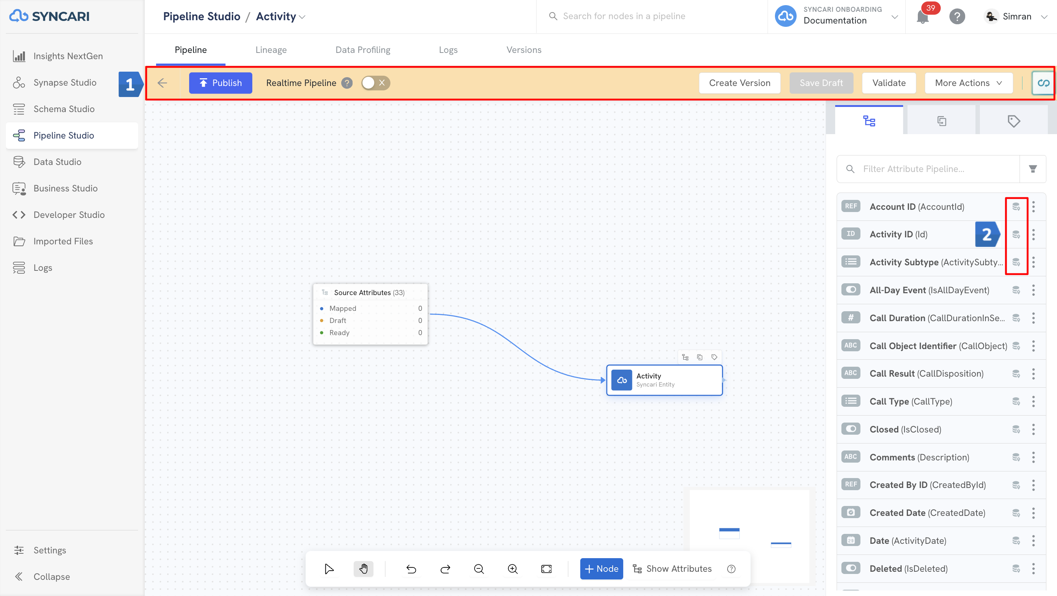Select the Pipeline tab

coord(190,50)
